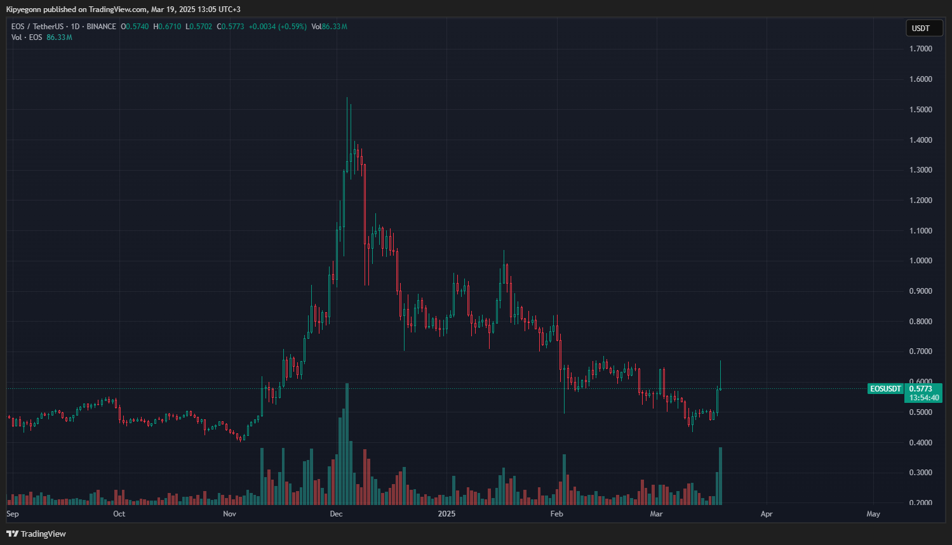Click the USDT currency button
The width and height of the screenshot is (952, 545).
[x=924, y=28]
